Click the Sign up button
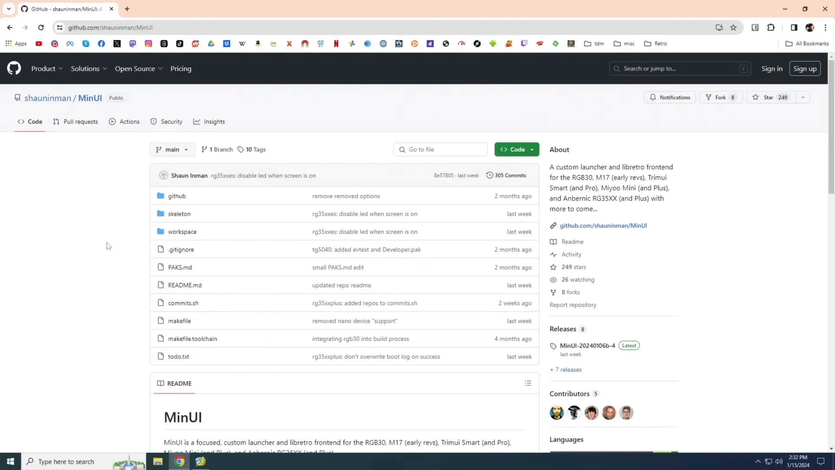835x470 pixels. click(x=805, y=69)
